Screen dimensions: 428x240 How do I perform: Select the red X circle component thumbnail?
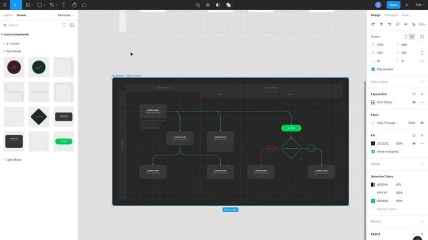click(14, 67)
